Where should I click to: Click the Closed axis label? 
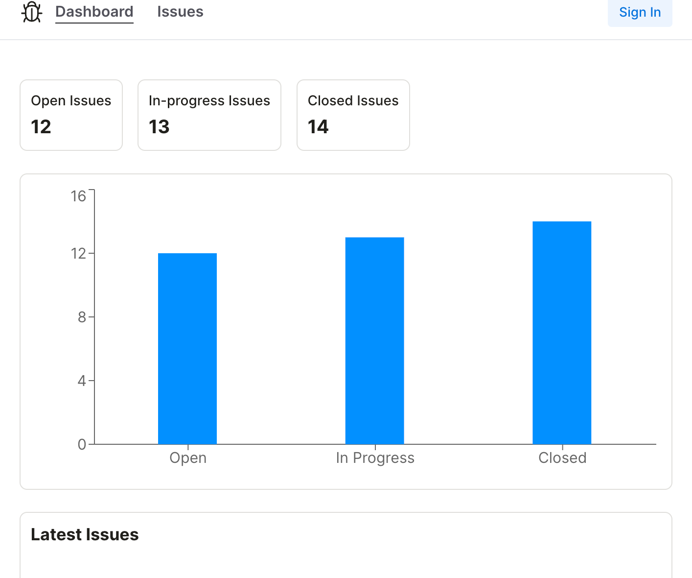point(562,458)
